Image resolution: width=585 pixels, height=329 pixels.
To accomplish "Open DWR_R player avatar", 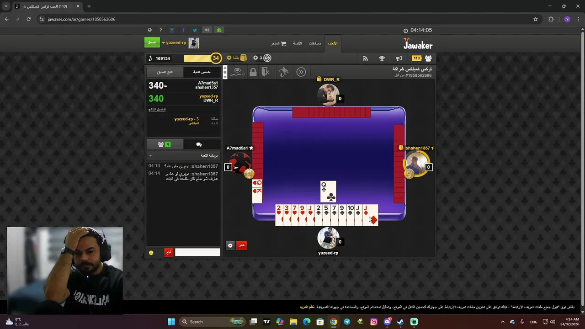I will pyautogui.click(x=327, y=94).
